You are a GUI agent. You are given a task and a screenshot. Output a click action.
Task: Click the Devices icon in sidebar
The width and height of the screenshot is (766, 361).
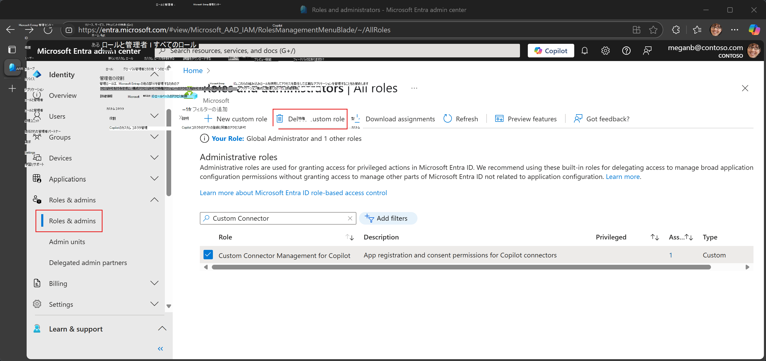click(37, 158)
